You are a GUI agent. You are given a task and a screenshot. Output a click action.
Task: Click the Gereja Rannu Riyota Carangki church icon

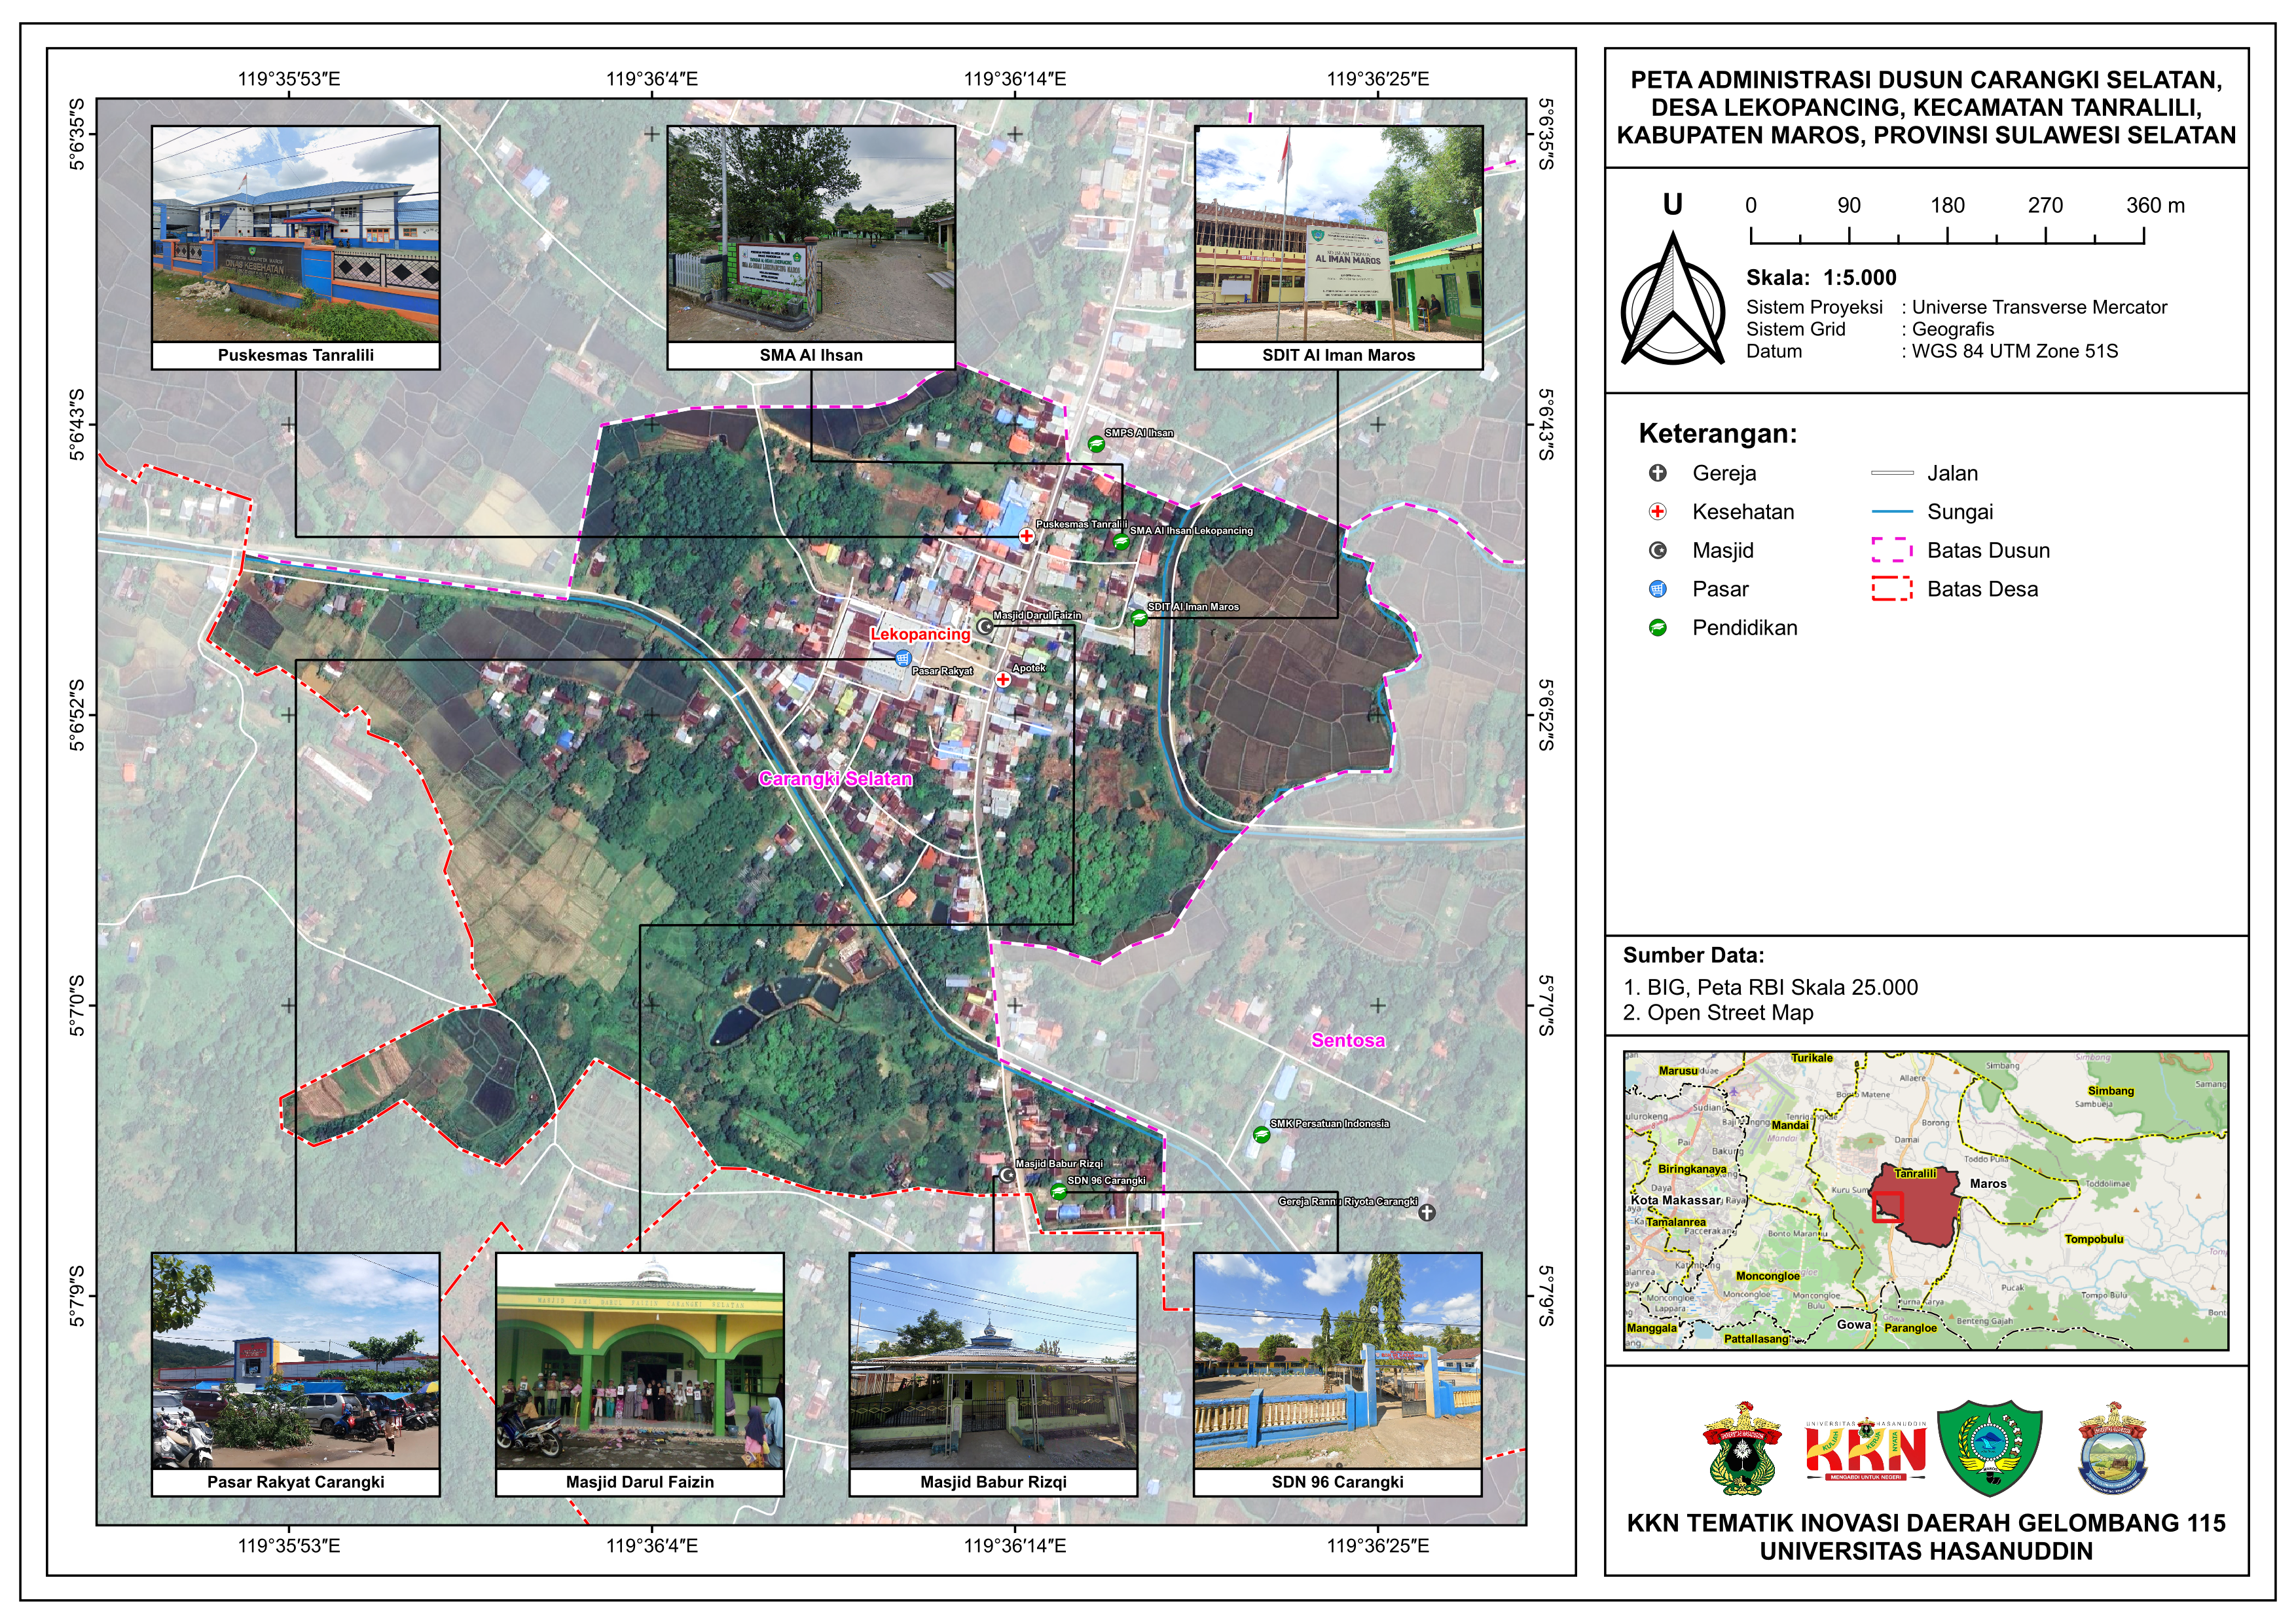pyautogui.click(x=1428, y=1213)
